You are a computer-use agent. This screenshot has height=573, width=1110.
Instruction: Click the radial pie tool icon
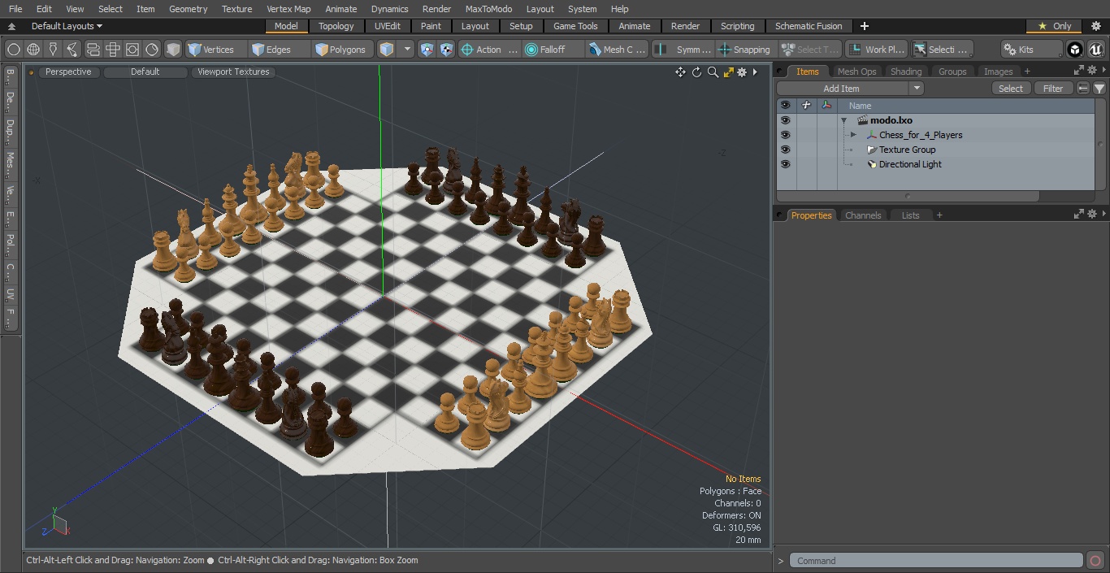click(x=152, y=50)
